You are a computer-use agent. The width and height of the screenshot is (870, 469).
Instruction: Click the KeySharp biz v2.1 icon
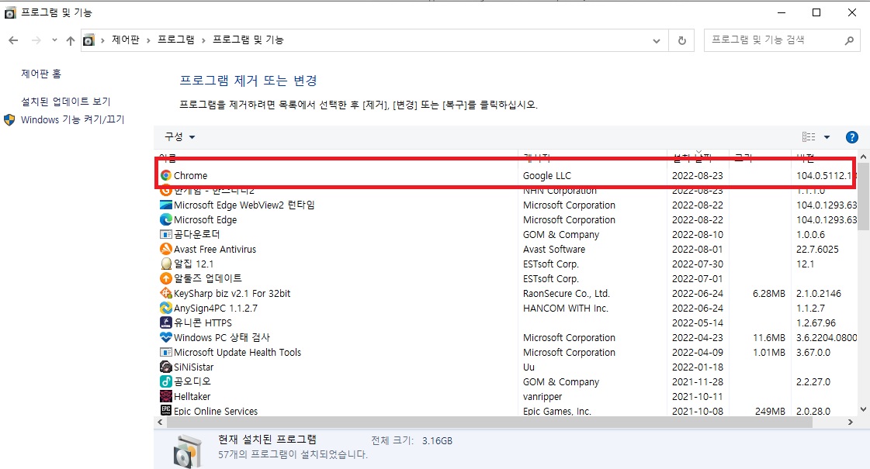(165, 293)
